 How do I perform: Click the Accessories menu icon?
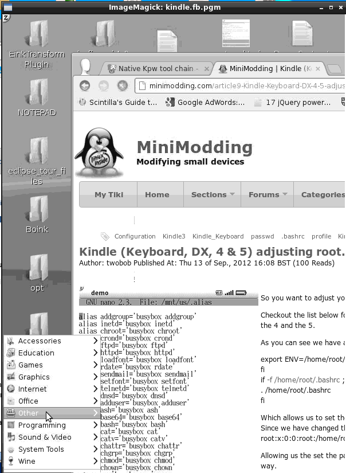[11, 341]
